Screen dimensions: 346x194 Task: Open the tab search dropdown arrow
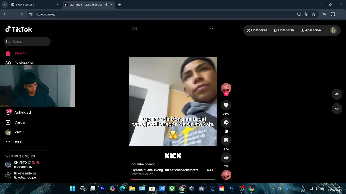click(x=5, y=5)
